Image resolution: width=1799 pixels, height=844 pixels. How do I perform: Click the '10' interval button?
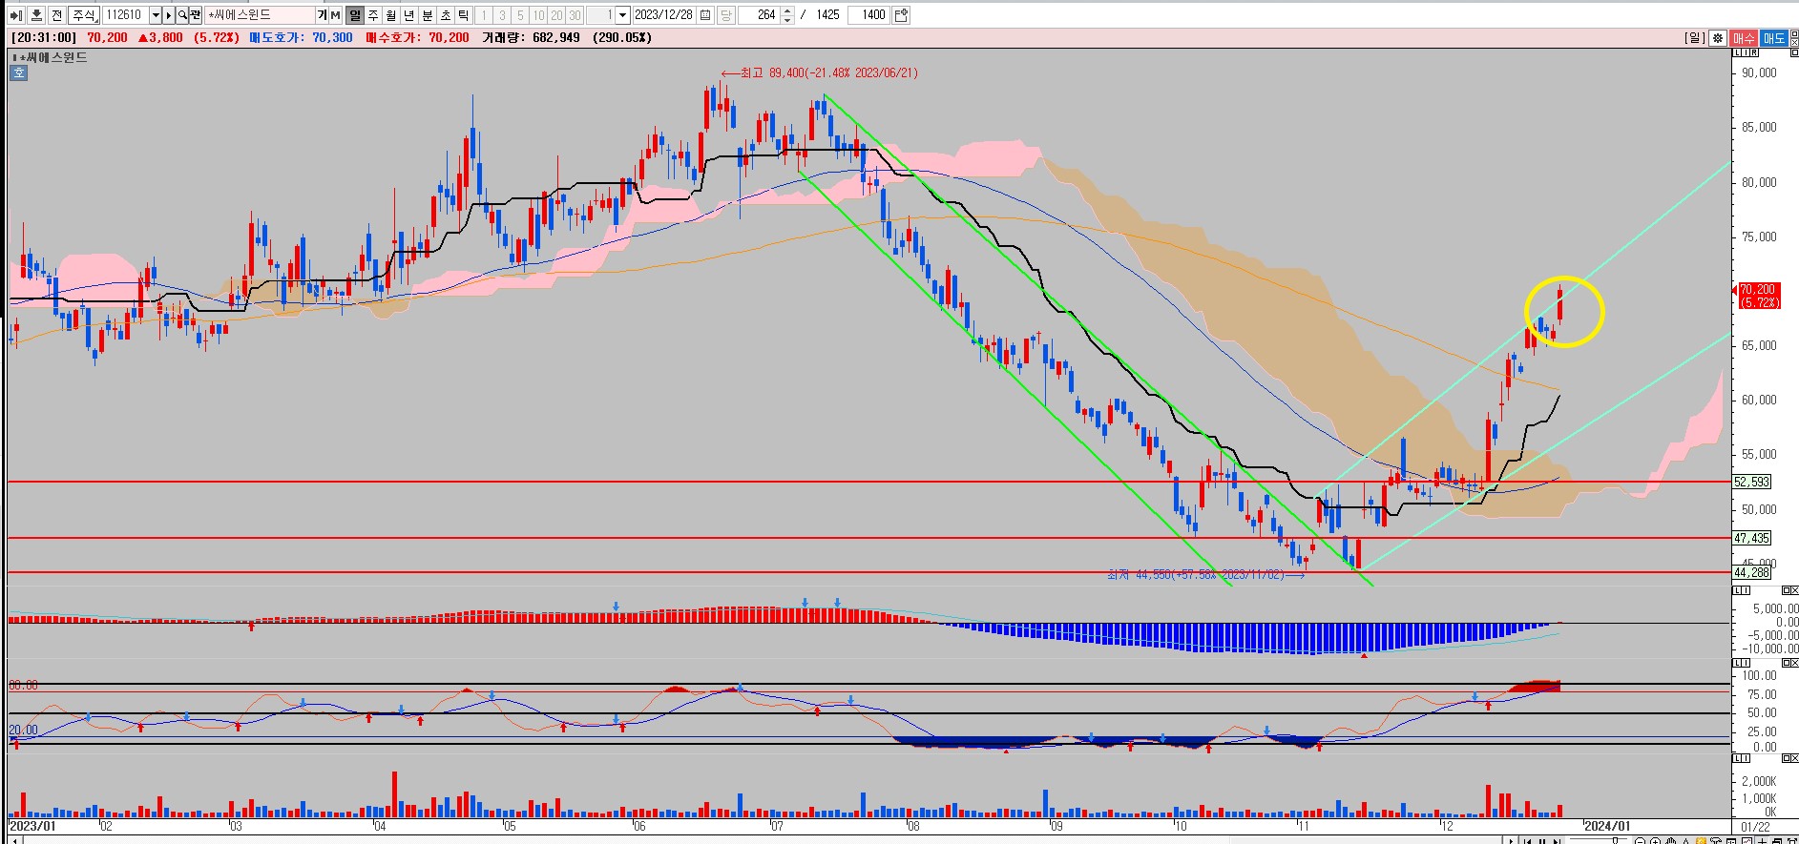[x=538, y=15]
